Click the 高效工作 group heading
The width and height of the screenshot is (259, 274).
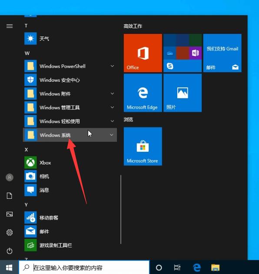(x=133, y=26)
